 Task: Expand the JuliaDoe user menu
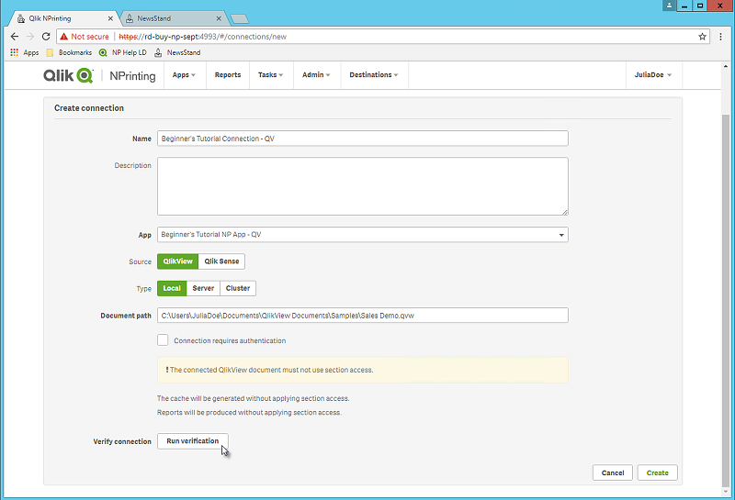[653, 75]
